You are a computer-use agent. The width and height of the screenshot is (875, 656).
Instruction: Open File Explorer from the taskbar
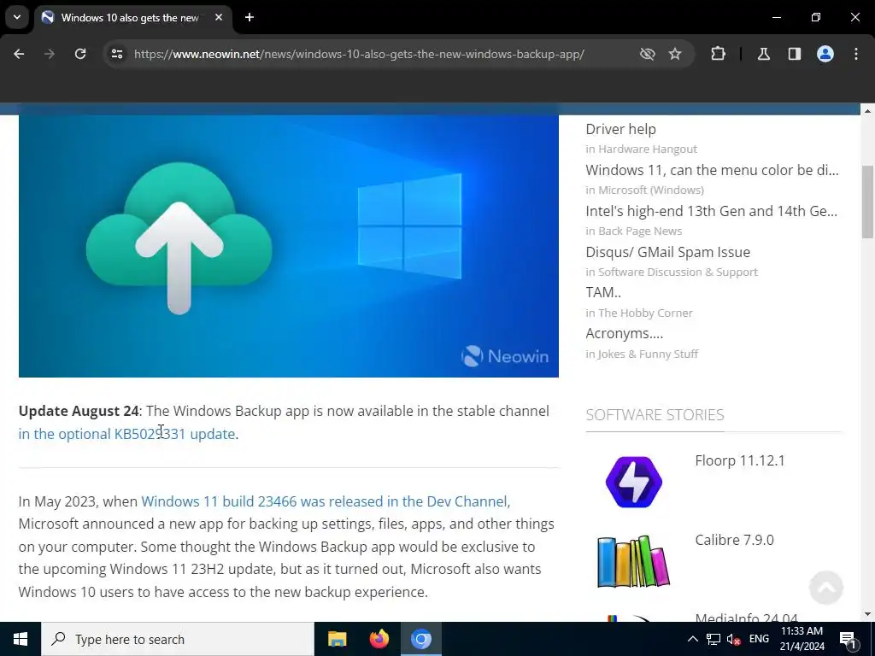(x=337, y=639)
